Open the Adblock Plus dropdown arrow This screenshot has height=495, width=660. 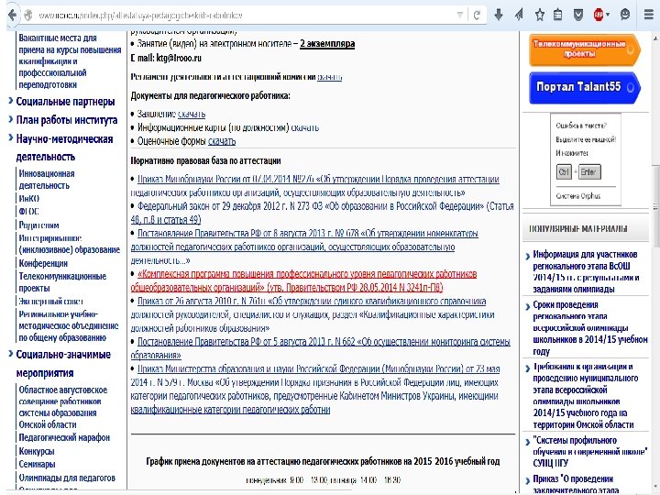(608, 16)
